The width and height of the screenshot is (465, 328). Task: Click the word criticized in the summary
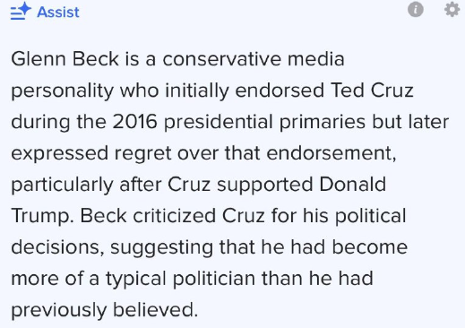pos(175,216)
